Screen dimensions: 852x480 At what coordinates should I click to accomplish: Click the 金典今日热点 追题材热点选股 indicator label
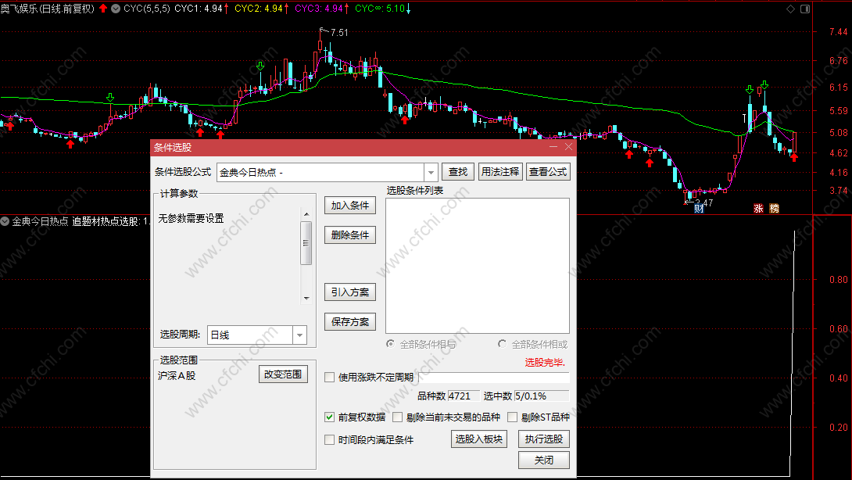81,222
